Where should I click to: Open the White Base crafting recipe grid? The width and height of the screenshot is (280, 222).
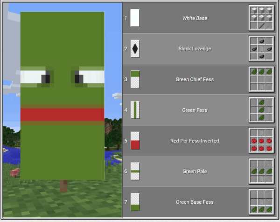point(261,18)
